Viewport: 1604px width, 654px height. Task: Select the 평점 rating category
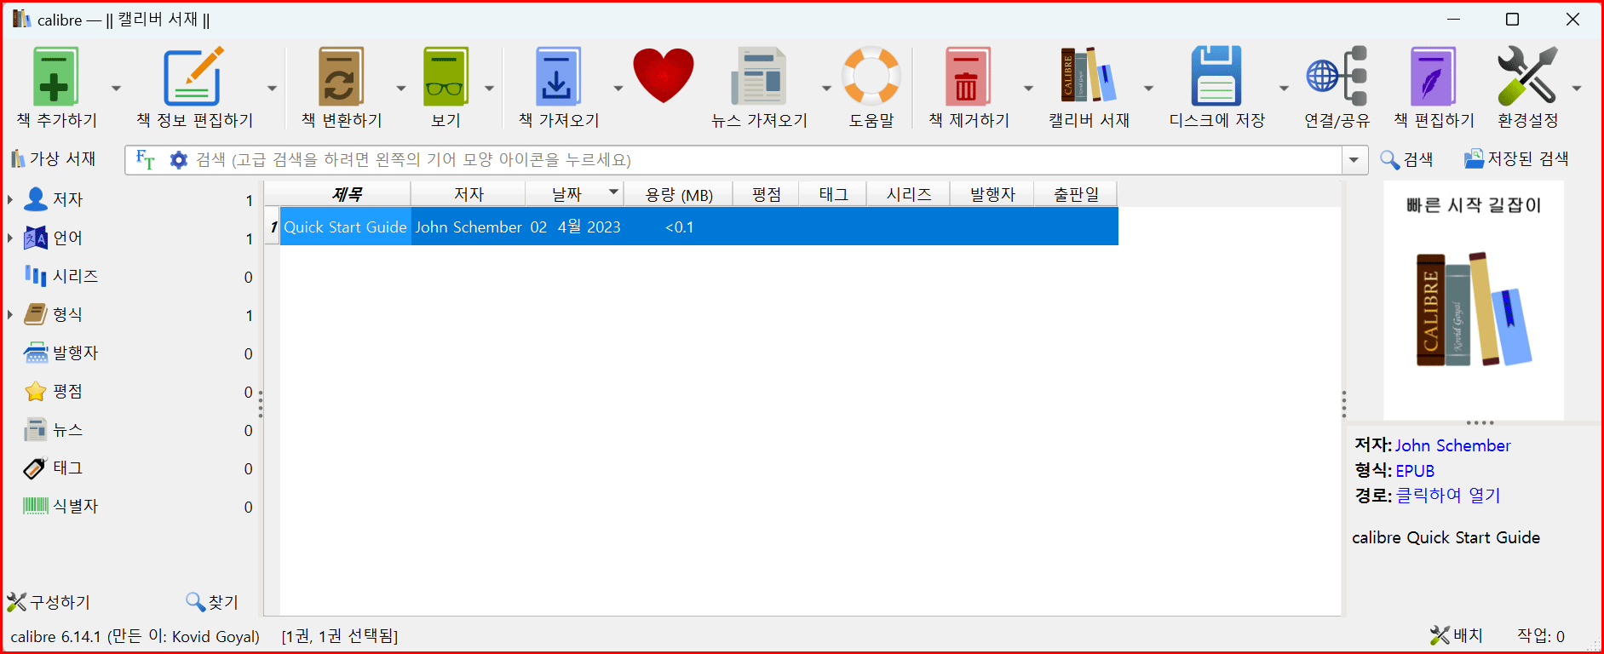pyautogui.click(x=67, y=391)
